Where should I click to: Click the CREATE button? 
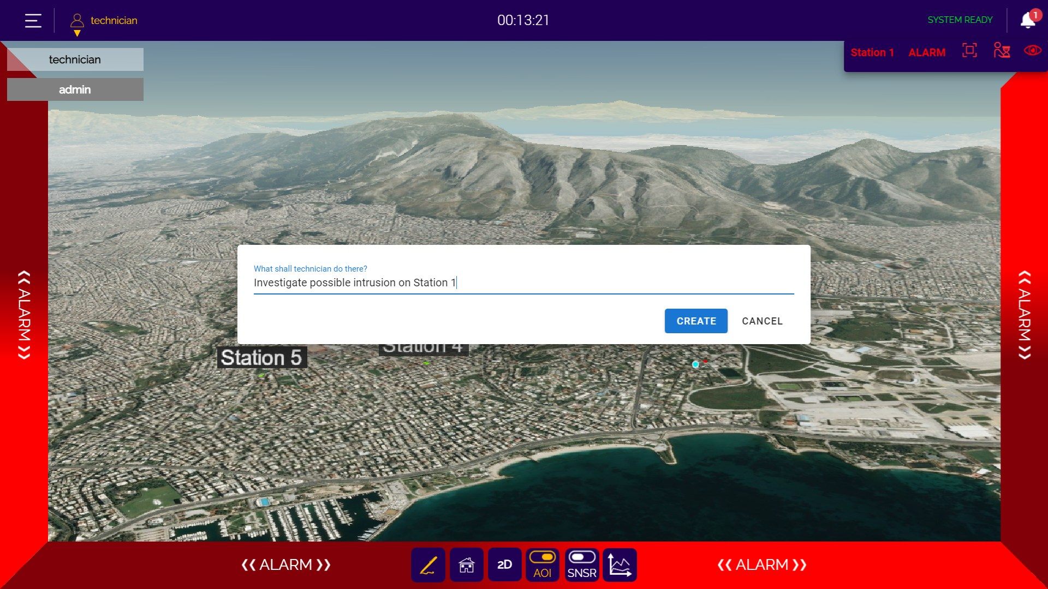tap(696, 321)
